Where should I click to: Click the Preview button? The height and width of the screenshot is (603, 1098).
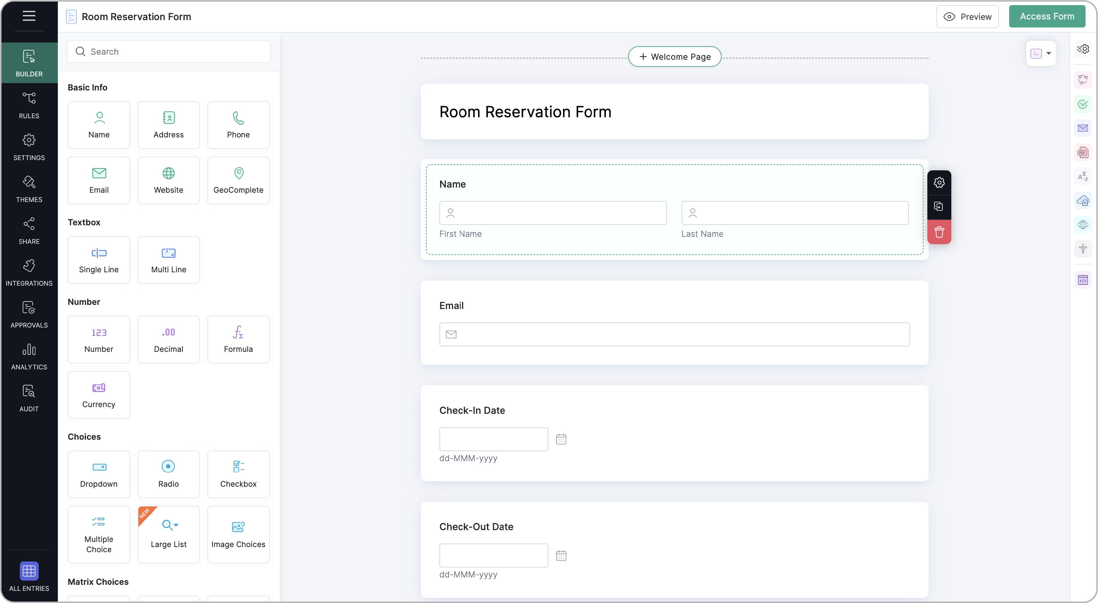pos(967,17)
